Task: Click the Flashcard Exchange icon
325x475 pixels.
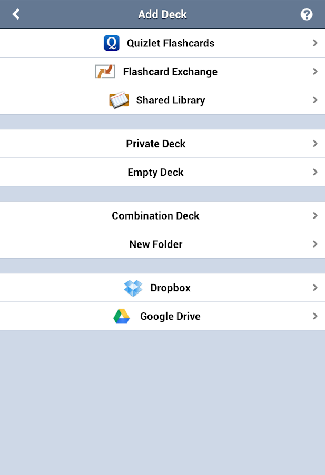Action: pos(105,71)
